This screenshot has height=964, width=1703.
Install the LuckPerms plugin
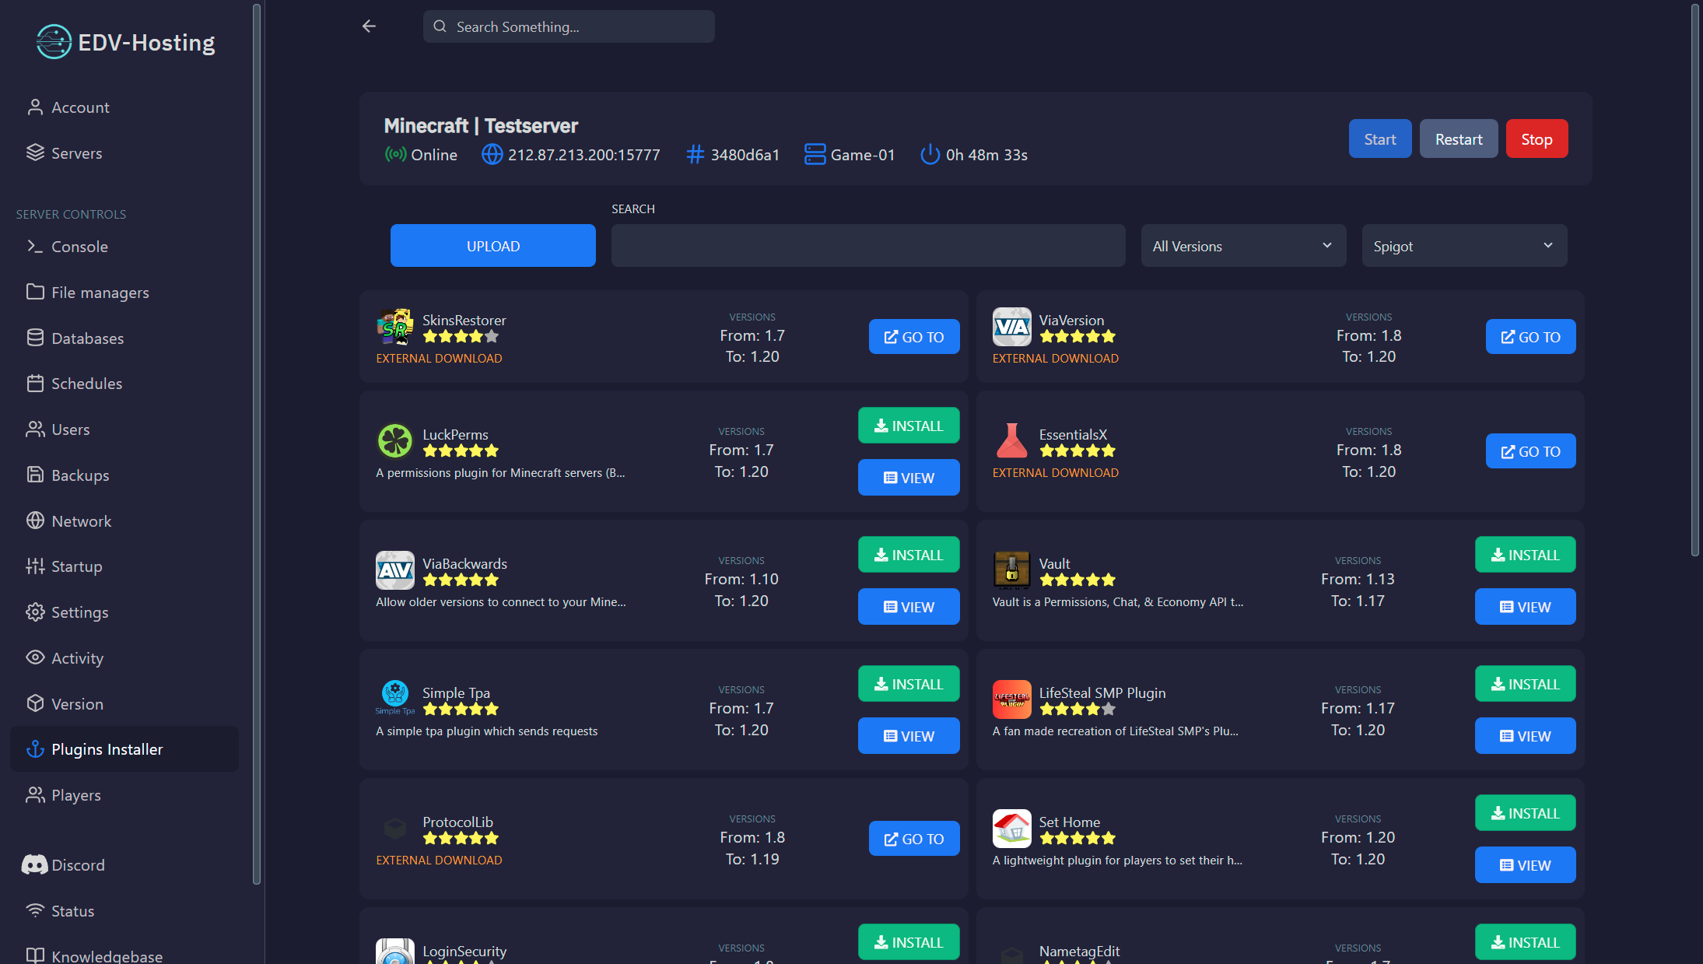click(909, 426)
